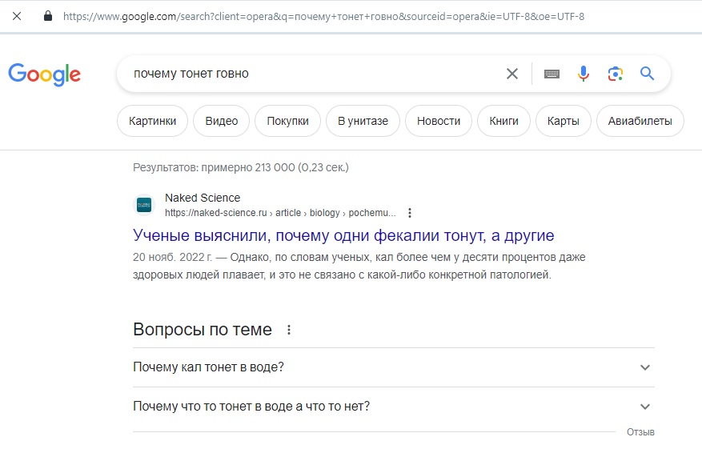Expand question Почему кал тонет в воде?
702x457 pixels.
click(x=394, y=367)
